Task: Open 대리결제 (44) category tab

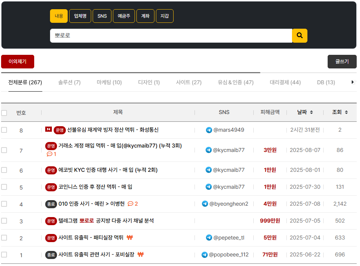Action: (285, 82)
